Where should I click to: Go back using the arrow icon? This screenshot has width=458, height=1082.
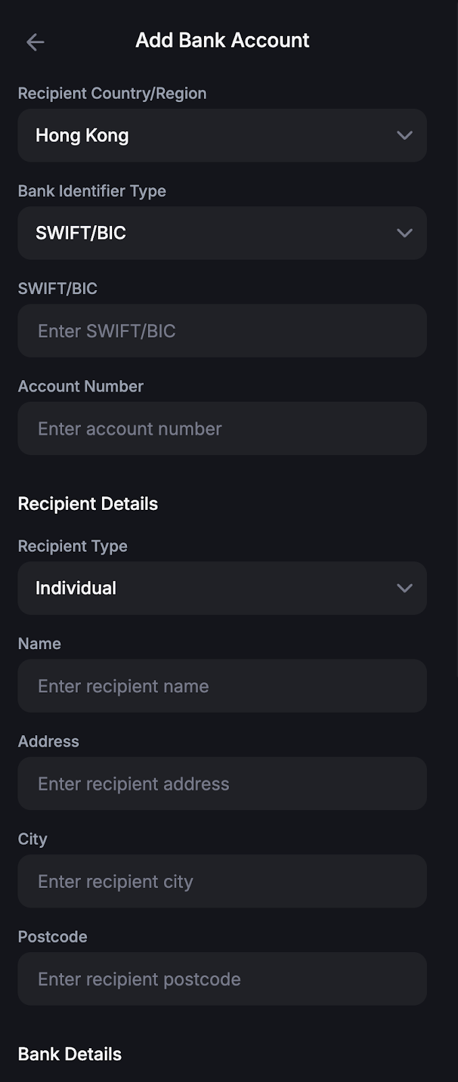point(35,42)
